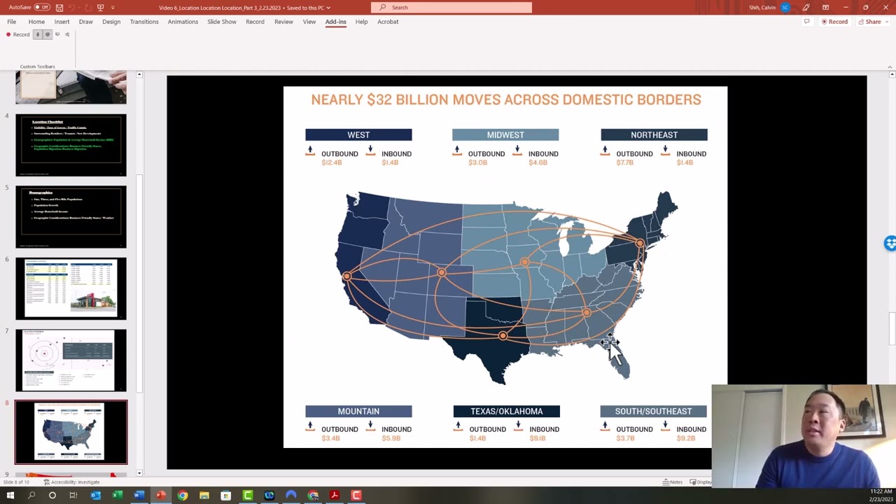Open Google Chrome from taskbar
Screen dimensions: 896x504
pos(183,496)
